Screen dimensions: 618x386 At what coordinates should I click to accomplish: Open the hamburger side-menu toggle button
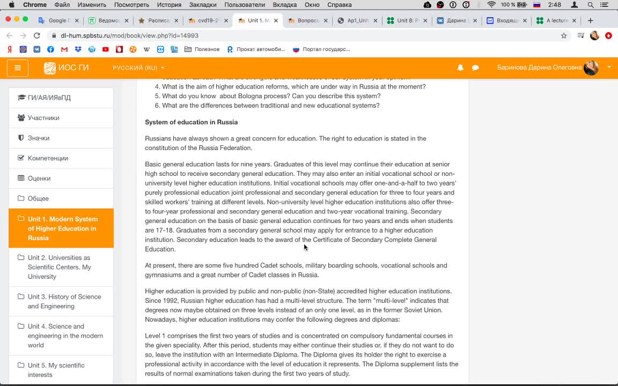17,68
